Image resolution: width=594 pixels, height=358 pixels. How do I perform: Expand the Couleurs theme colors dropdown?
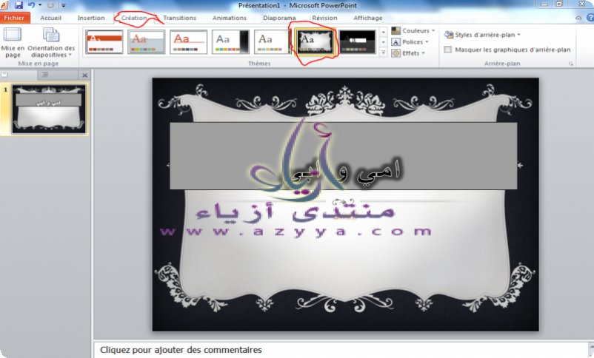coord(413,31)
